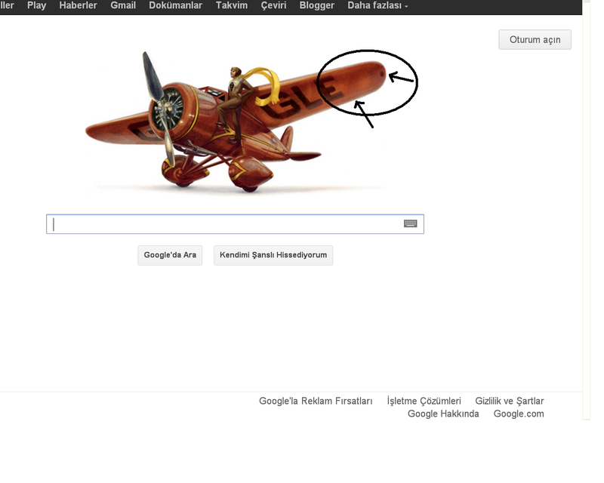The width and height of the screenshot is (604, 483).
Task: Click the Kendimi Şanslı Hissediyorum button
Action: point(273,255)
